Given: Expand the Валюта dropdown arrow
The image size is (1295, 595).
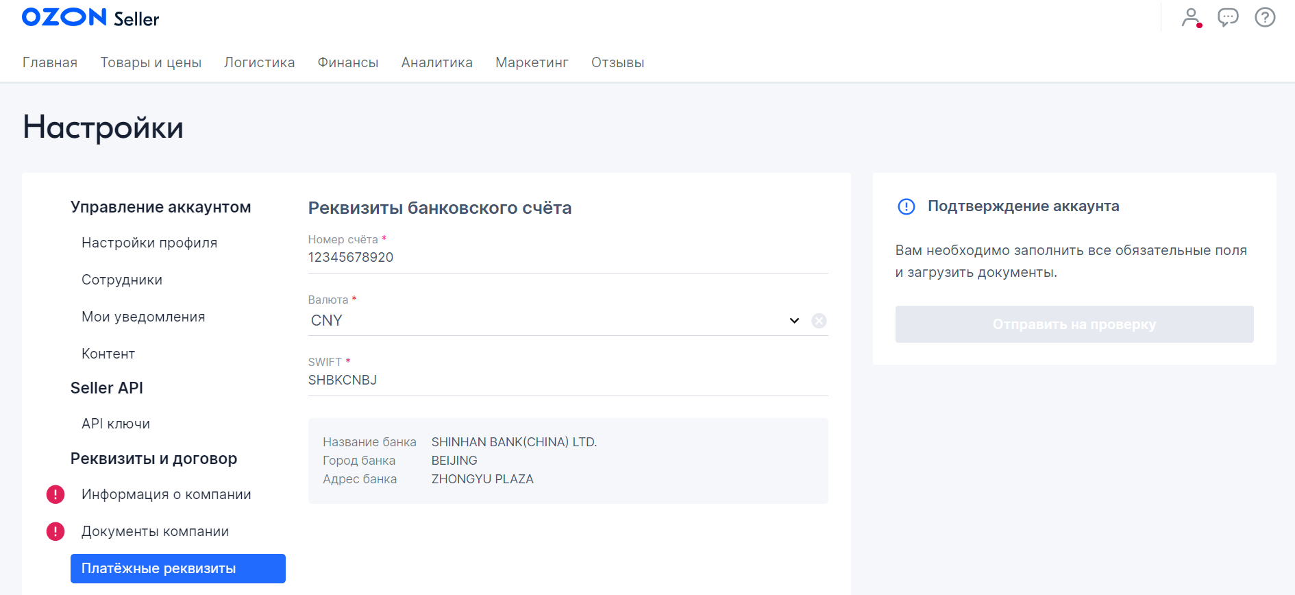Looking at the screenshot, I should pos(794,321).
